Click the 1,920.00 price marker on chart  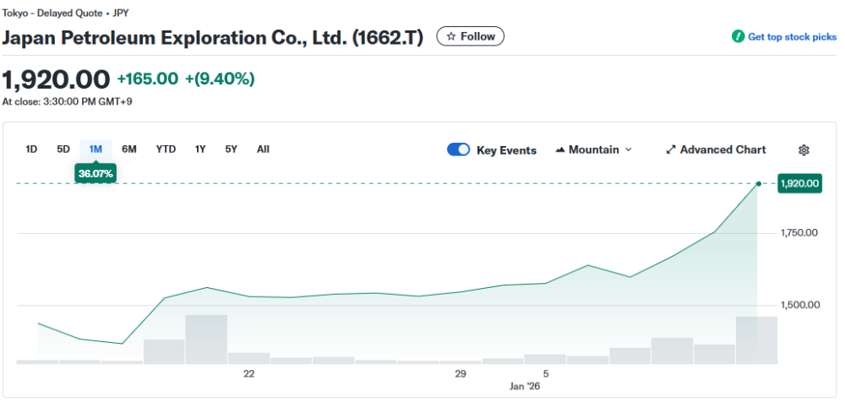pyautogui.click(x=800, y=183)
